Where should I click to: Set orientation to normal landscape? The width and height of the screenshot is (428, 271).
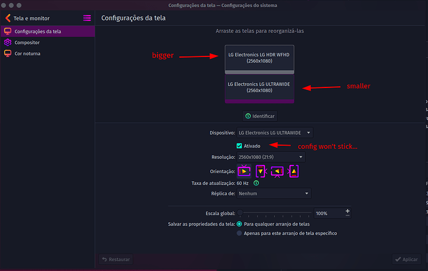point(244,171)
